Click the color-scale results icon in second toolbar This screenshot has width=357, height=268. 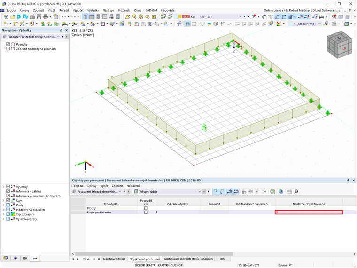coord(279,24)
